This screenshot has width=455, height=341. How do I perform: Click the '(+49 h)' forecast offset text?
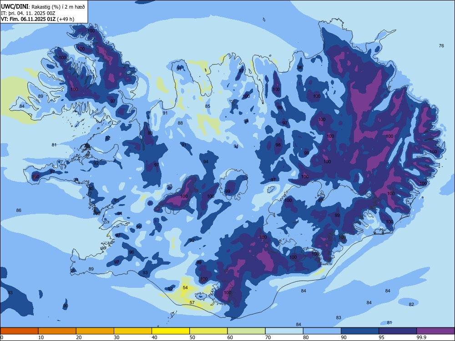click(x=66, y=19)
